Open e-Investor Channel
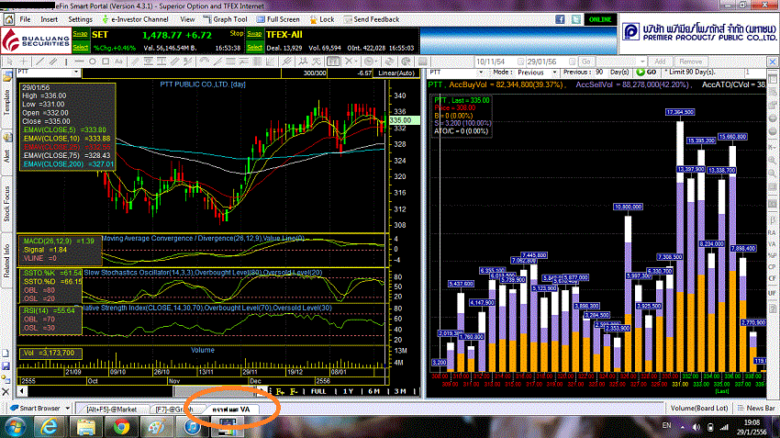Viewport: 780px width, 438px height. pyautogui.click(x=135, y=19)
